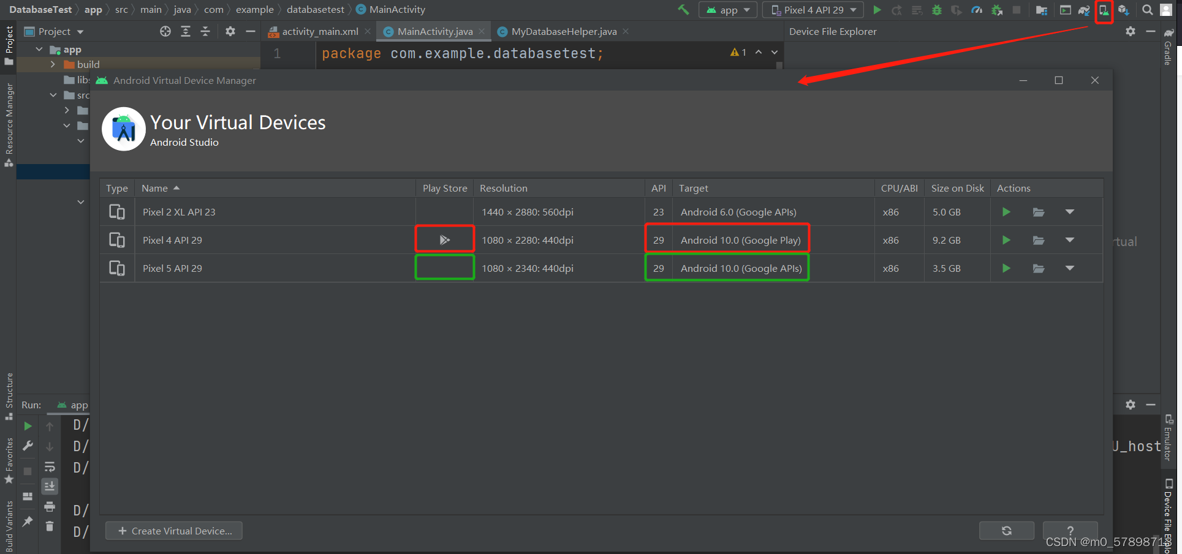Open the Profiler gauge icon in toolbar
The height and width of the screenshot is (554, 1182).
[x=977, y=10]
